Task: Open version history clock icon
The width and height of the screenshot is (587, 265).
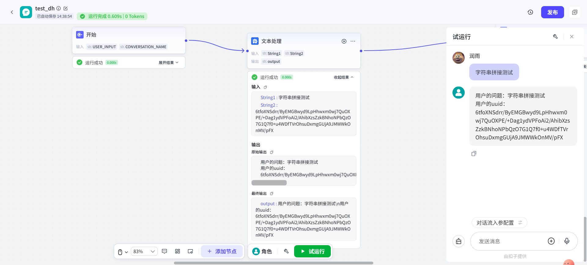Action: tap(530, 12)
